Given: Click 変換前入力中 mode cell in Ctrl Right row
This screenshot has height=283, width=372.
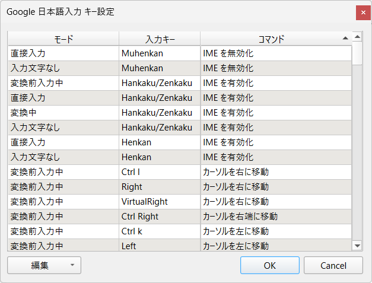Looking at the screenshot, I should pos(63,217).
